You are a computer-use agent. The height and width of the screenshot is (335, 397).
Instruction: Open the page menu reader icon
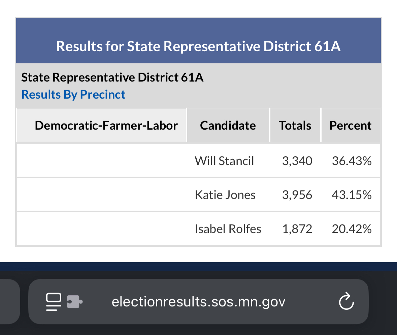point(54,301)
